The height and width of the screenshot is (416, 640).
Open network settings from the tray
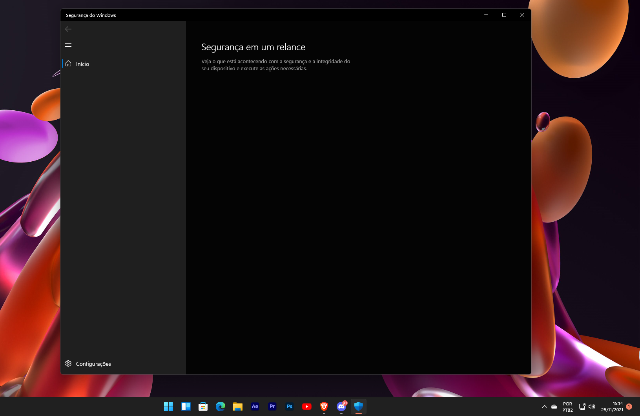pos(582,407)
